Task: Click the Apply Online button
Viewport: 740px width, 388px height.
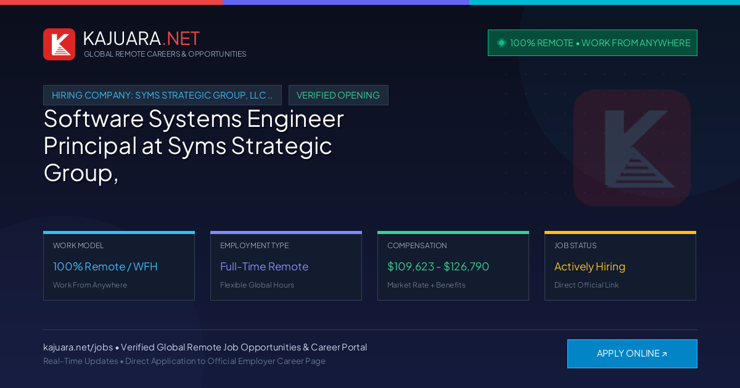Action: pos(632,354)
